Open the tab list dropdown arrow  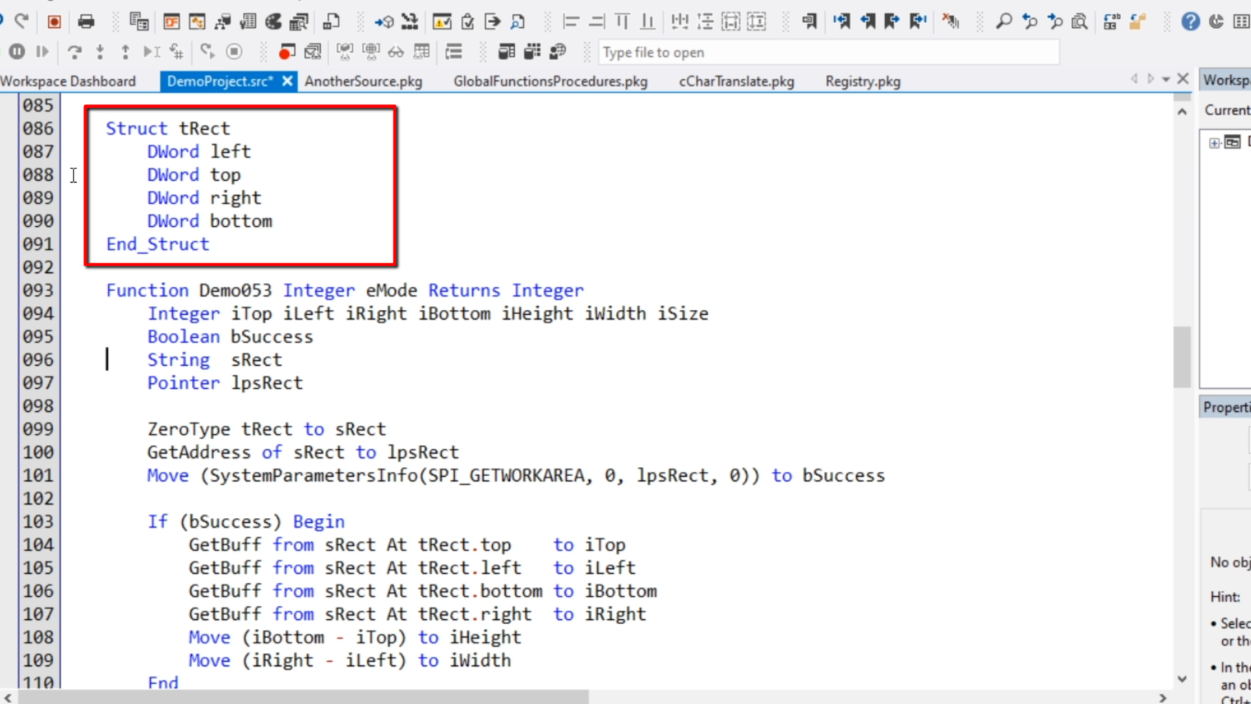click(1166, 80)
